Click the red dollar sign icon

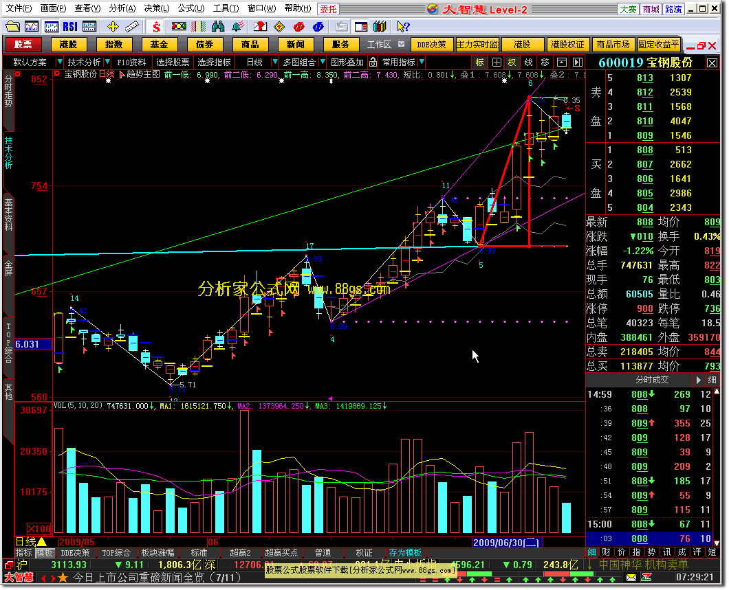tap(156, 27)
